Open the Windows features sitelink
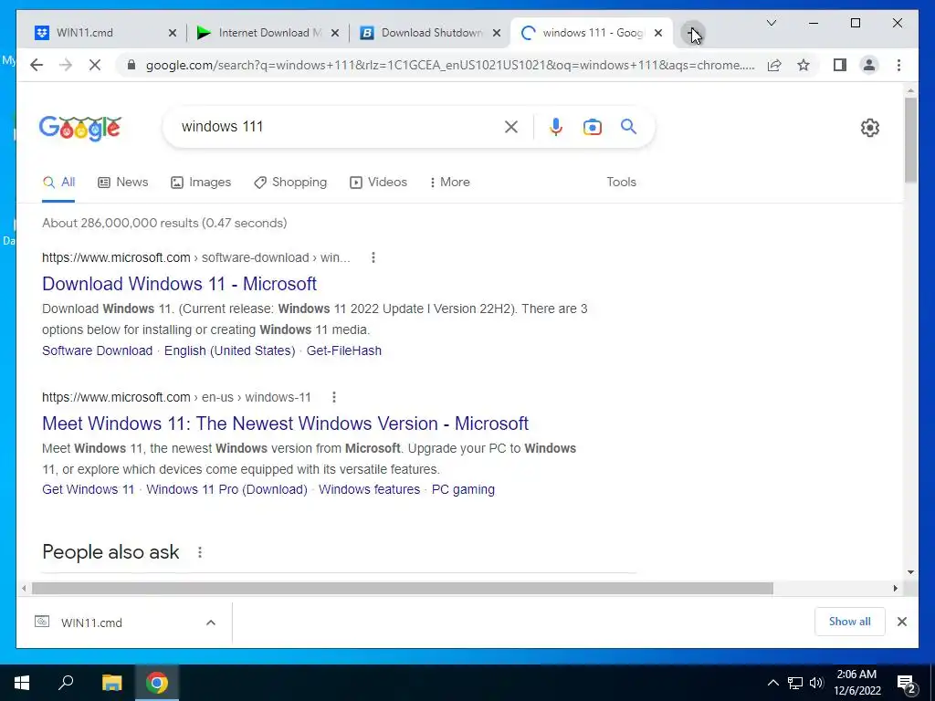Image resolution: width=935 pixels, height=701 pixels. tap(369, 489)
